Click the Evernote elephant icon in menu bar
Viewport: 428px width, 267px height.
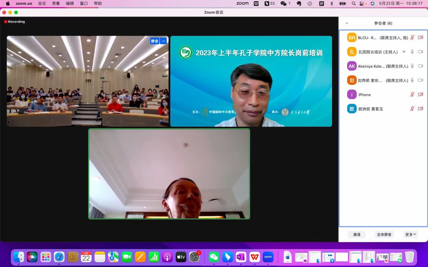pyautogui.click(x=299, y=4)
